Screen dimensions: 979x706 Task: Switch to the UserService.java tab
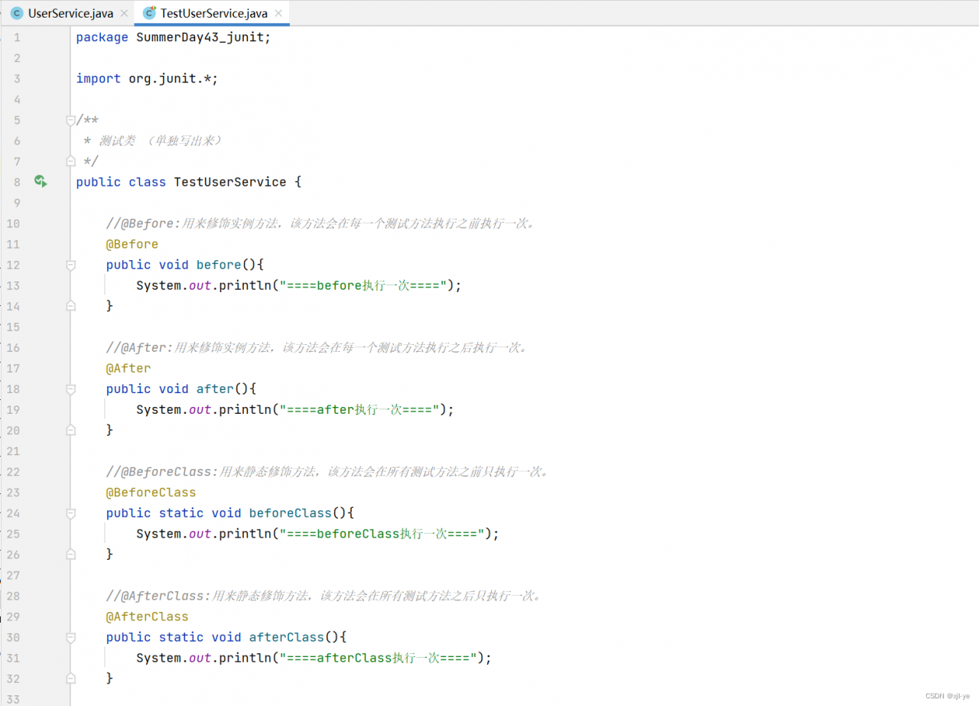tap(70, 13)
